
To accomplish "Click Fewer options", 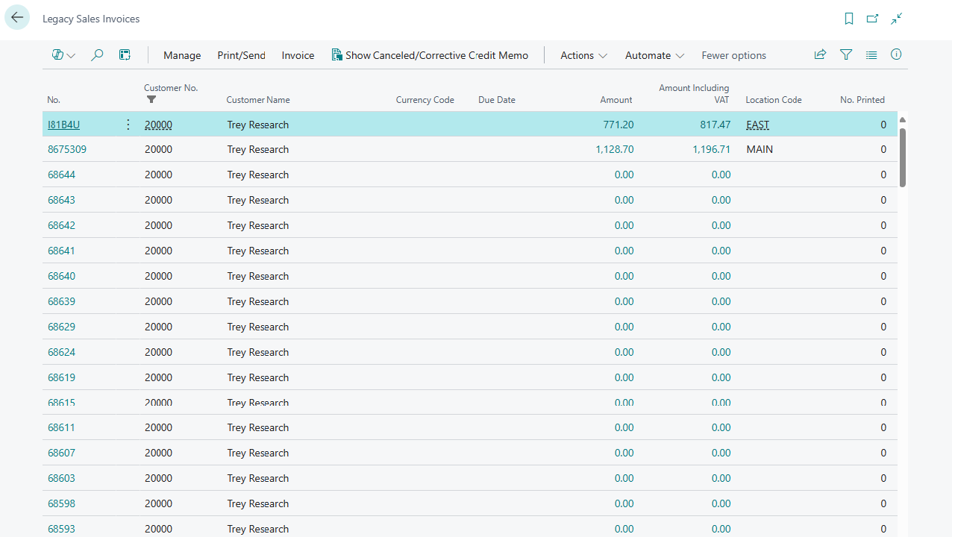I will pyautogui.click(x=733, y=55).
